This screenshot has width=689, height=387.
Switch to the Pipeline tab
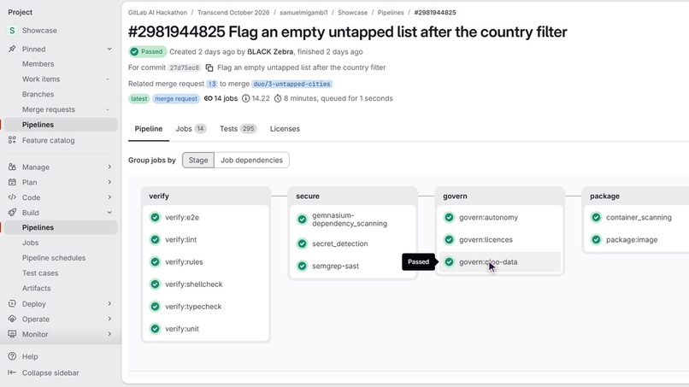149,129
